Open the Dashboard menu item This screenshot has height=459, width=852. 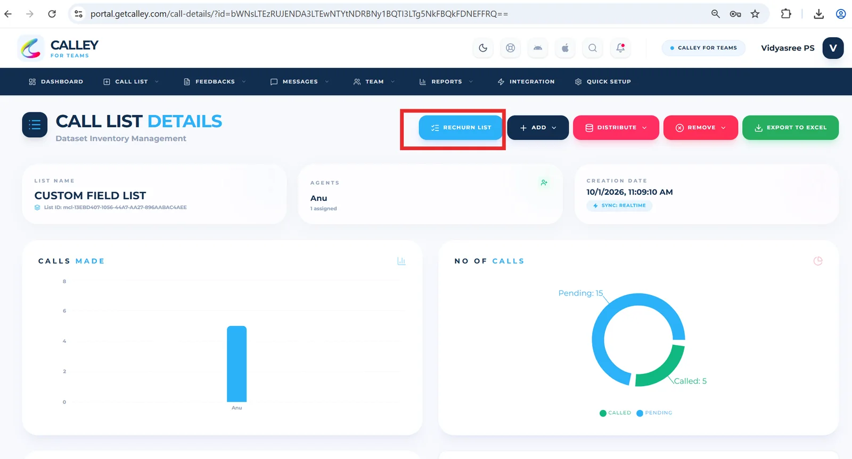[56, 81]
